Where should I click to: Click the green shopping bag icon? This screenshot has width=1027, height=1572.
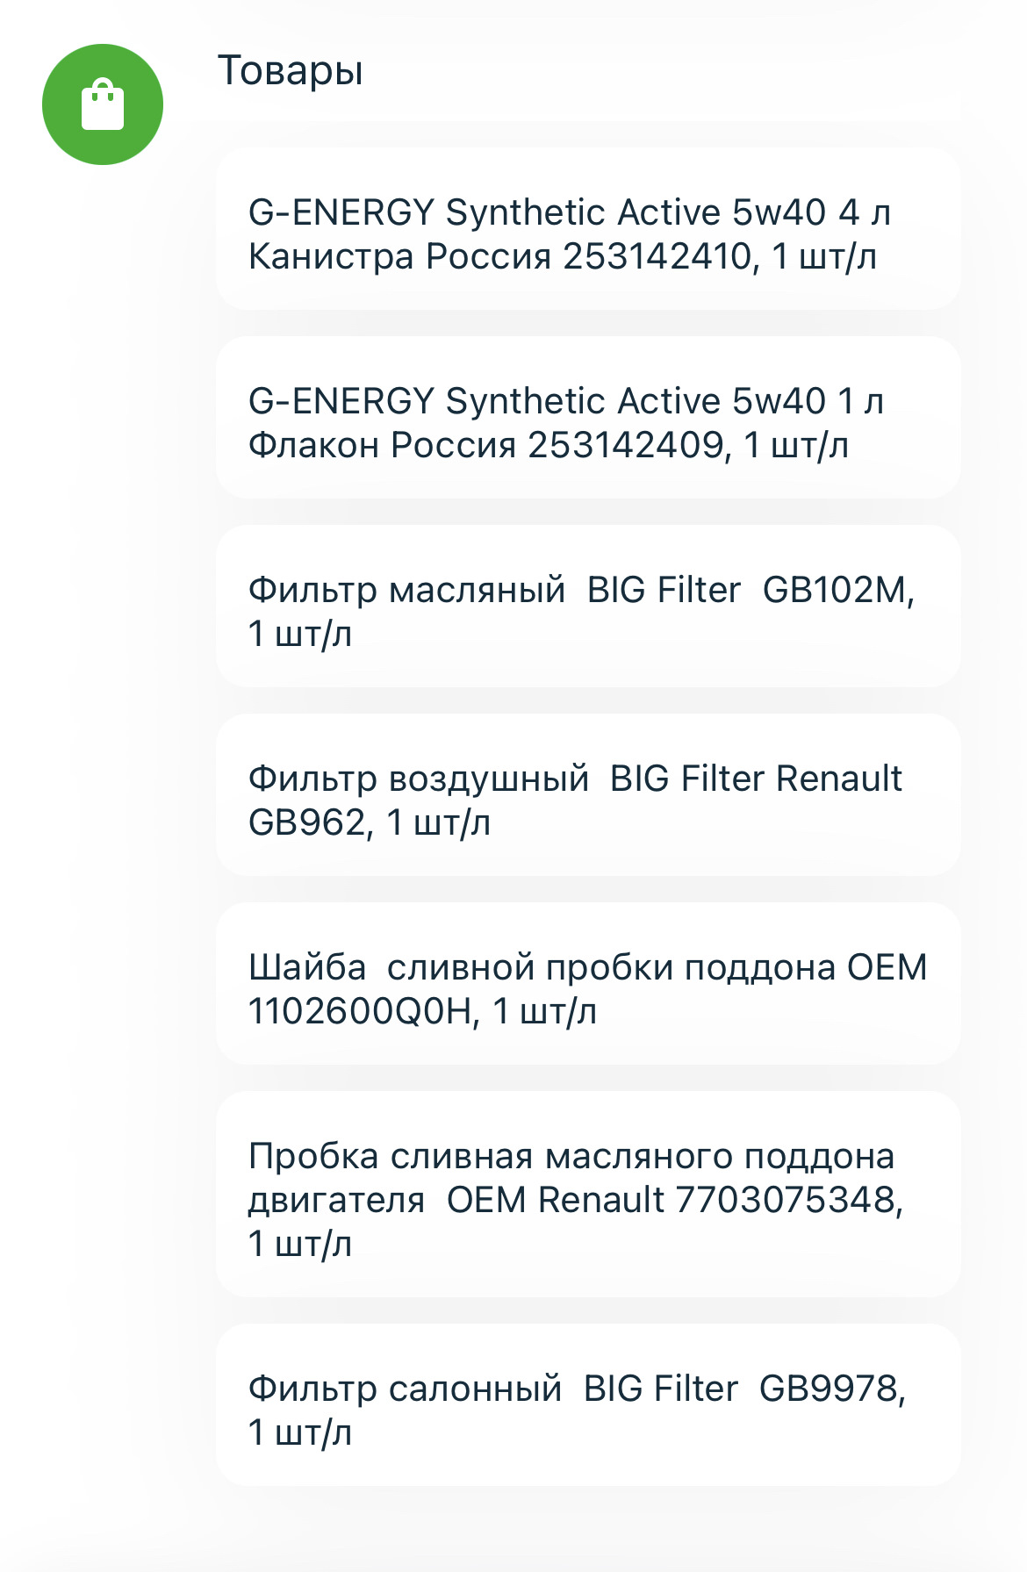(103, 104)
